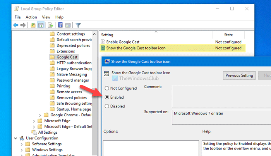Expand the Software Settings tree node
The image size is (271, 156).
tap(22, 144)
